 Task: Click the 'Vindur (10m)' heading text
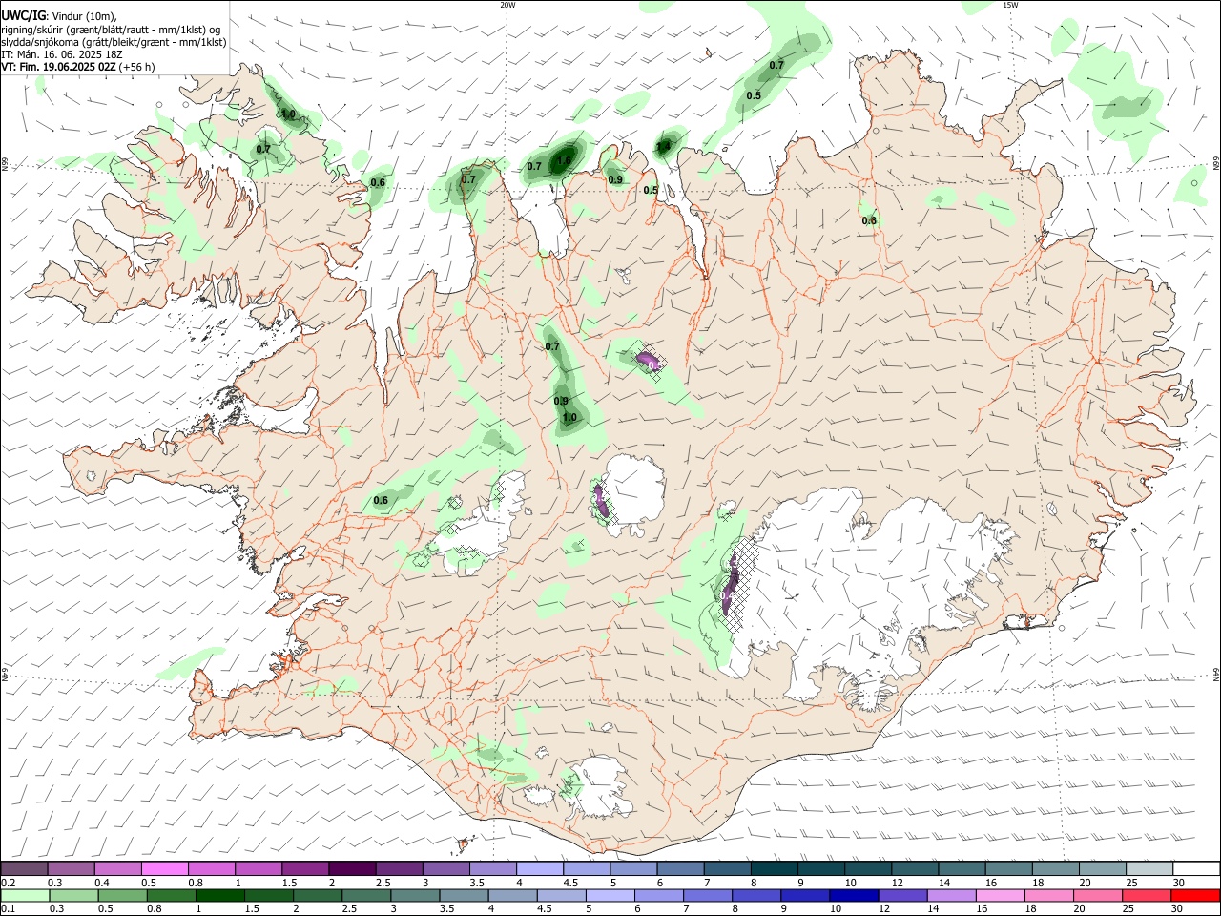[84, 16]
